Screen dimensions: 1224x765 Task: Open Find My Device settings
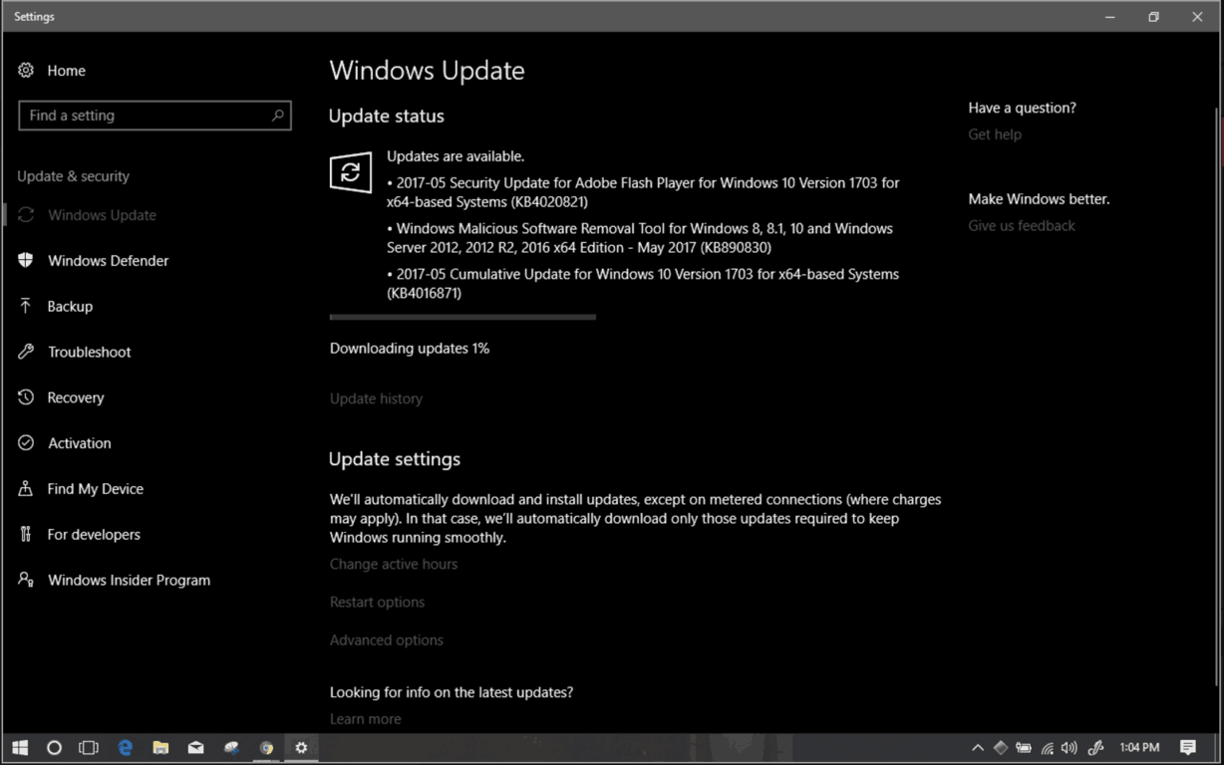click(x=95, y=489)
